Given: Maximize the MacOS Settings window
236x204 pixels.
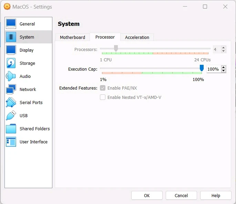Looking at the screenshot, I should coord(205,7).
